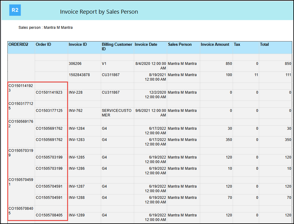
Task: Select the Tax column header
Action: [x=237, y=45]
